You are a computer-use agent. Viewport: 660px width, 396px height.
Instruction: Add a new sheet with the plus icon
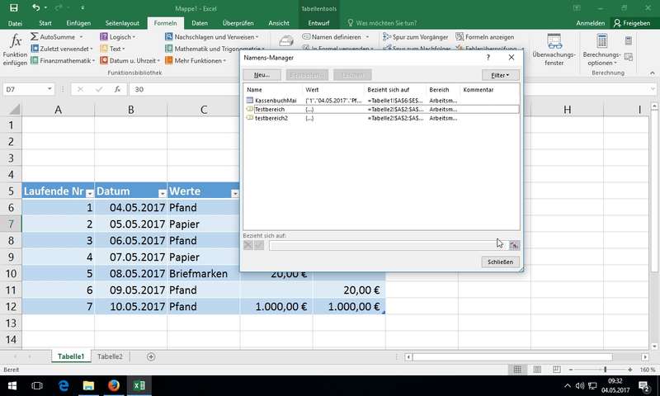(x=151, y=356)
